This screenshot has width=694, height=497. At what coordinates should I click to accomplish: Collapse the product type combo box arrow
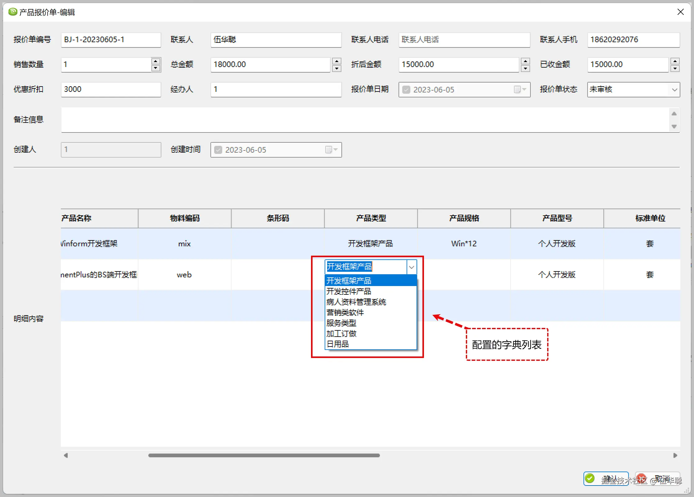412,267
